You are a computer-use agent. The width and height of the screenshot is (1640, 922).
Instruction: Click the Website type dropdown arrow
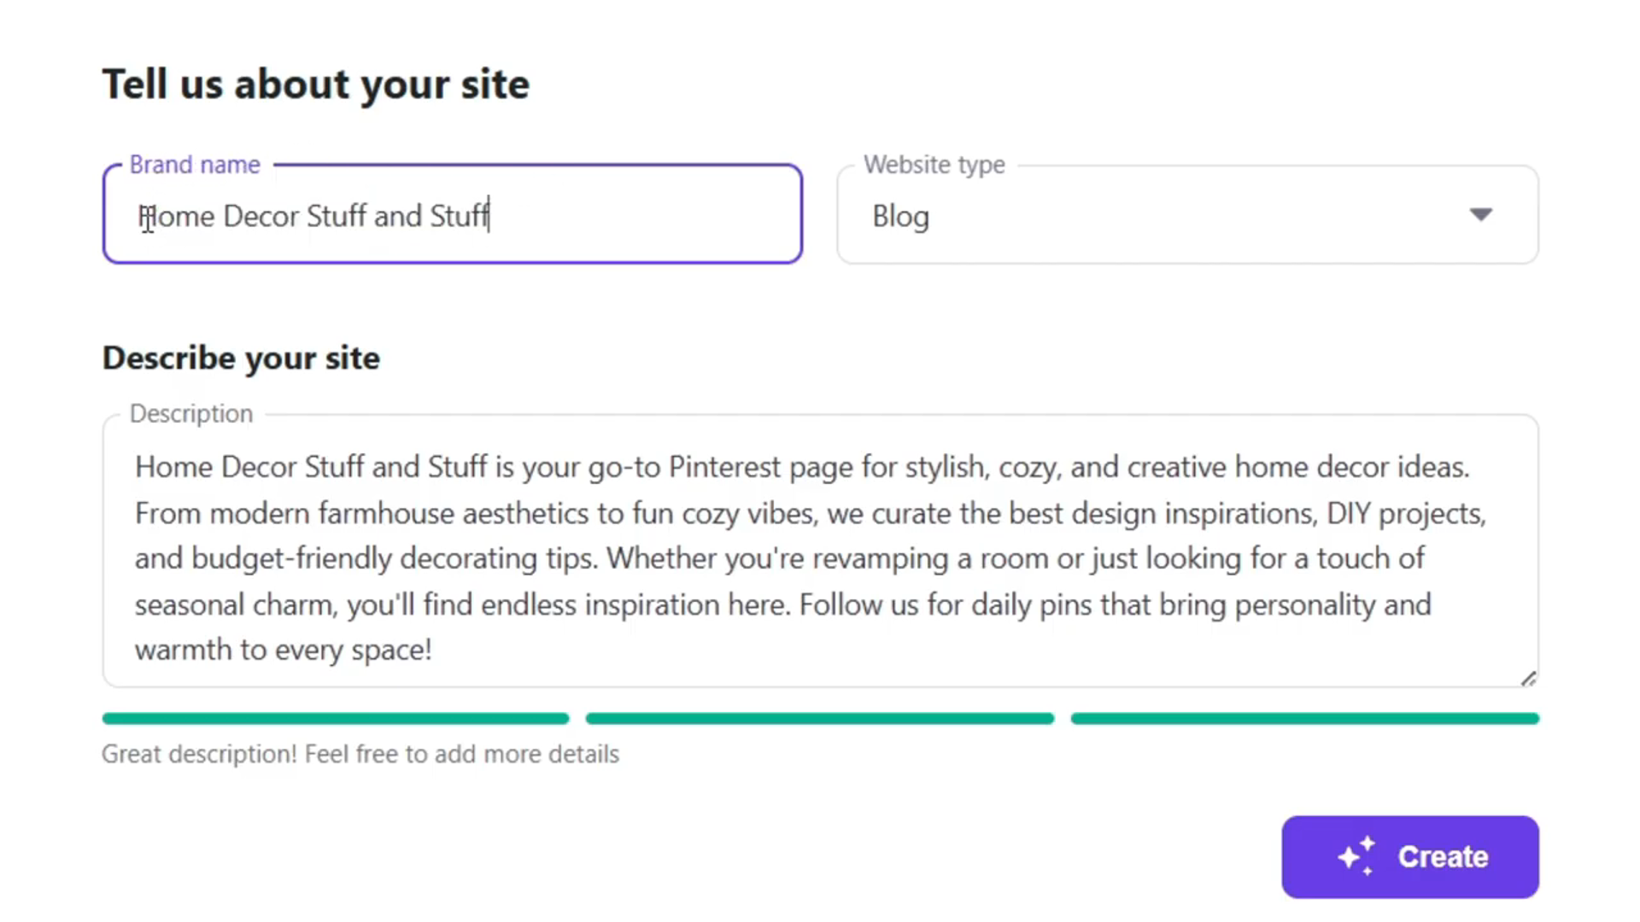pyautogui.click(x=1481, y=214)
